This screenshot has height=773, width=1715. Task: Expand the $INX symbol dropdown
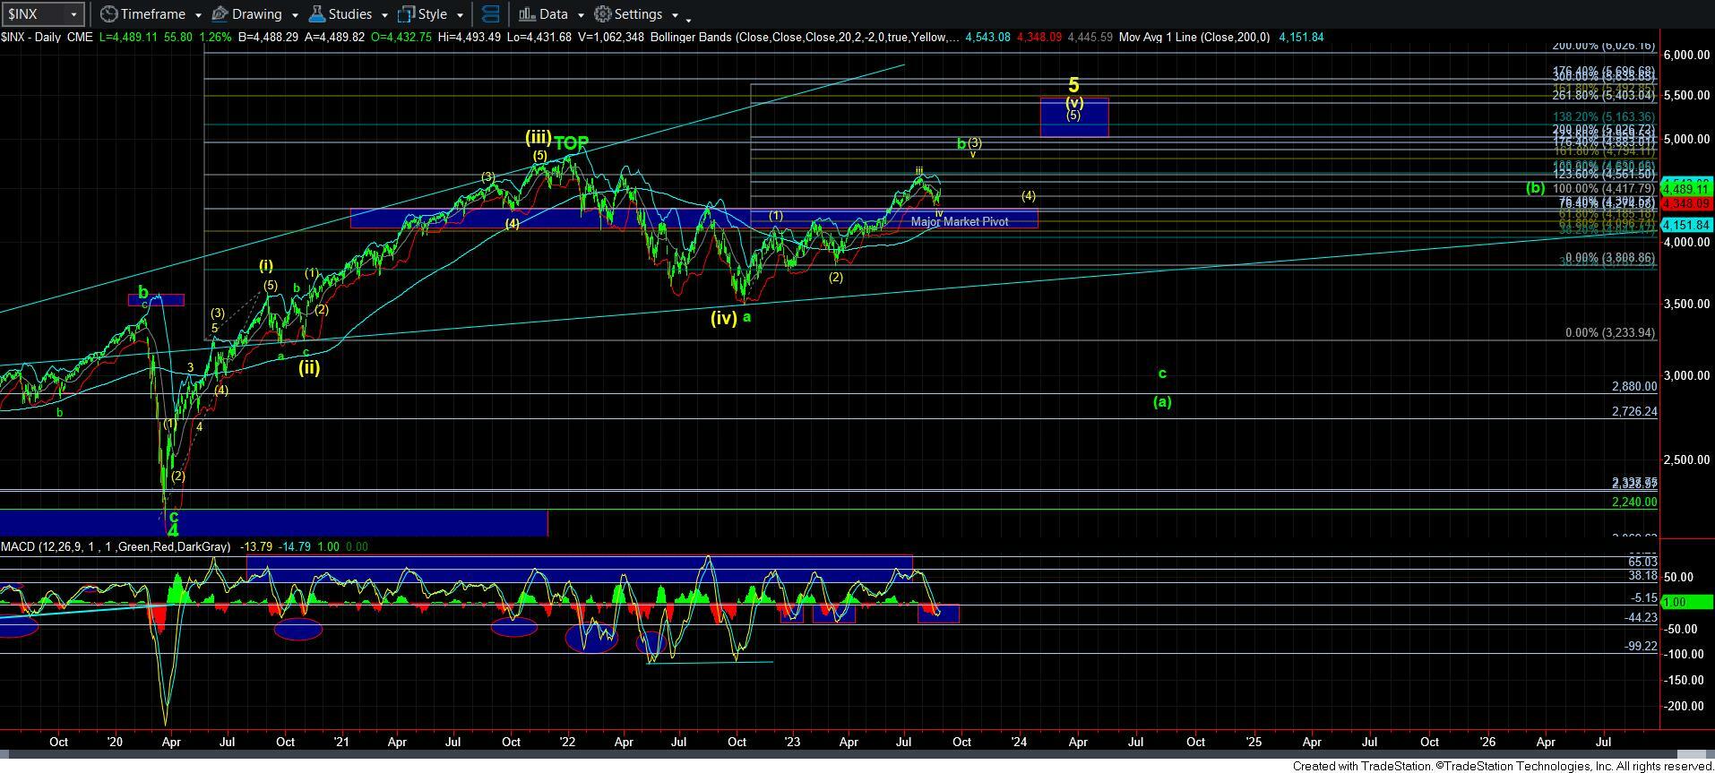click(74, 14)
